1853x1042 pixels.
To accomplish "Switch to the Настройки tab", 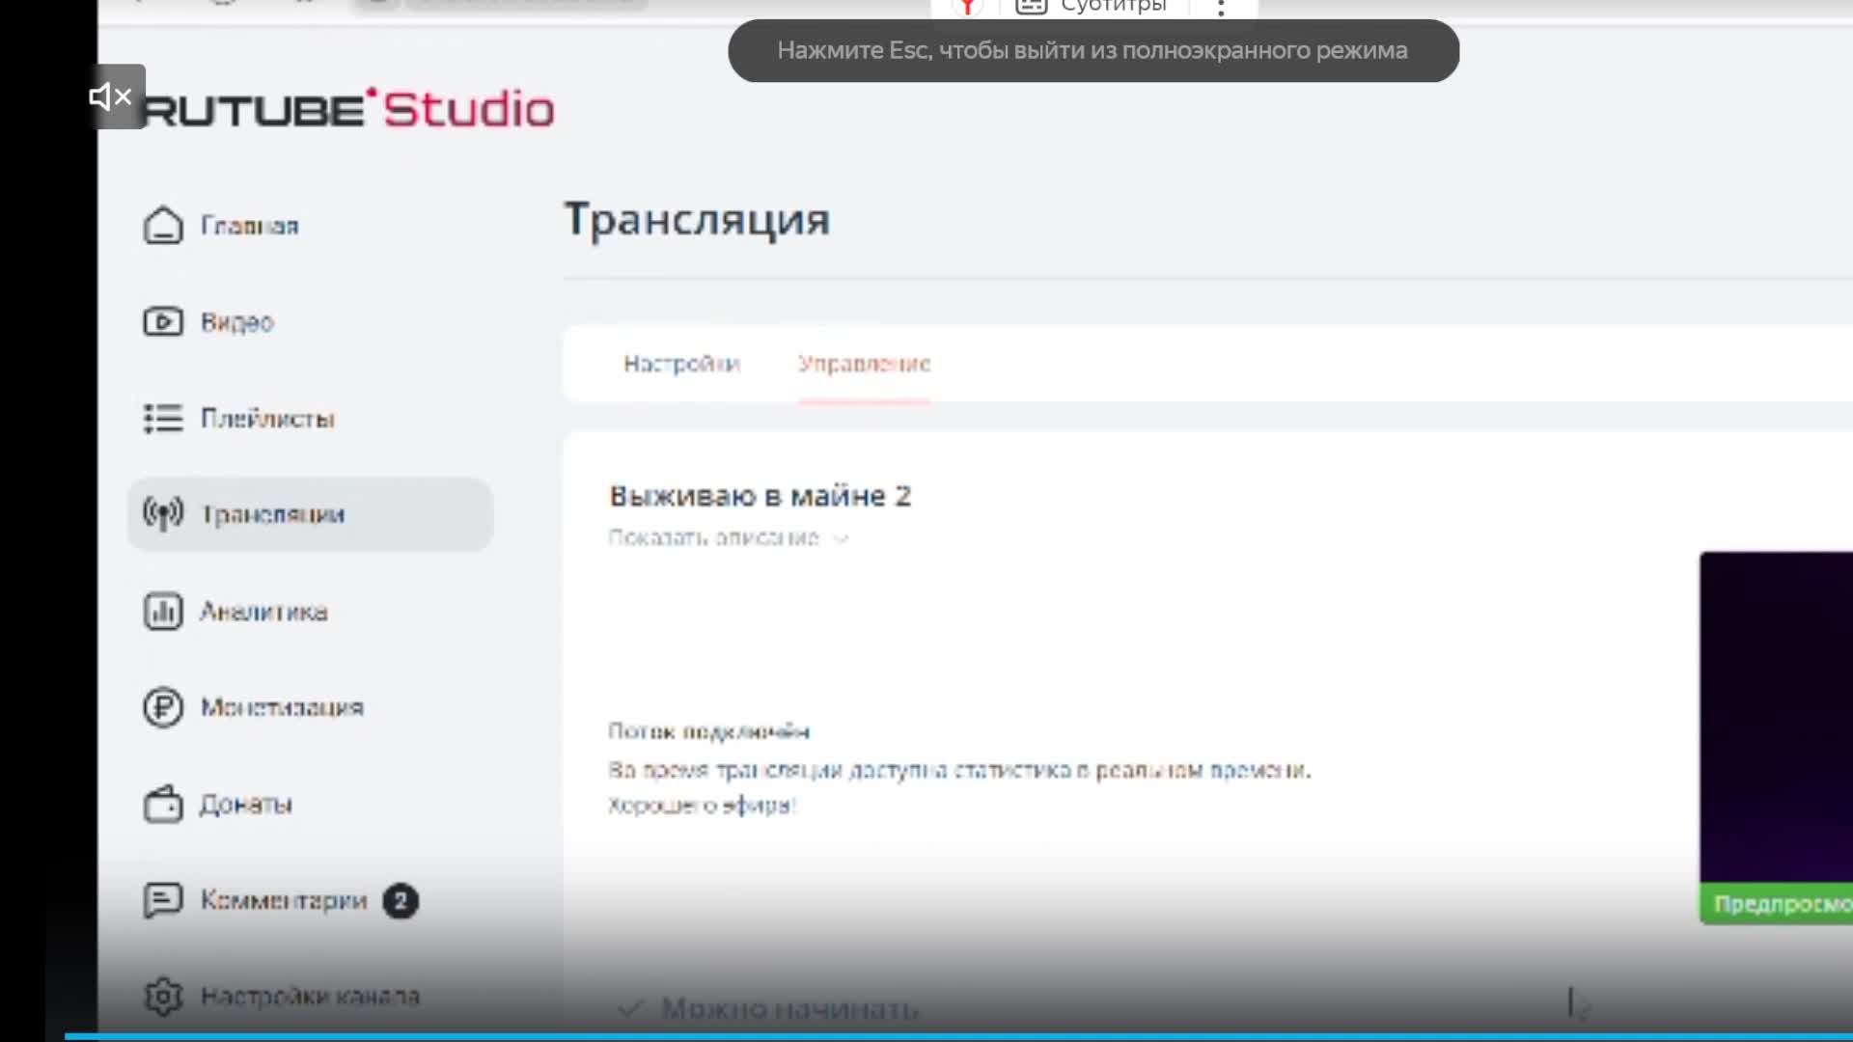I will [x=681, y=364].
